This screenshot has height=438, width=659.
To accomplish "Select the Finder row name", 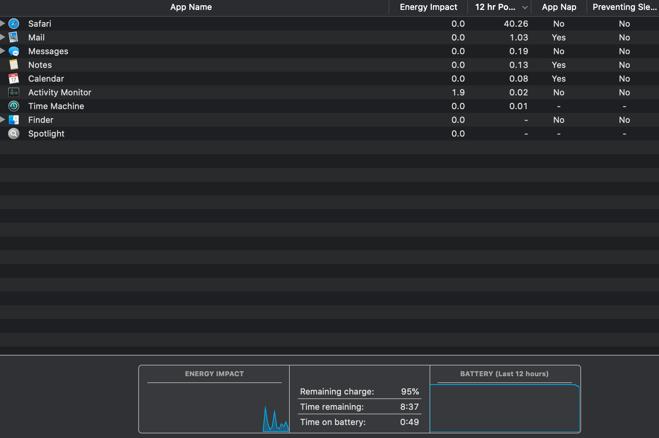I will (x=41, y=120).
